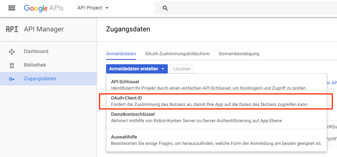Screen dimensions: 337x157
Task: Click the Bibliothek library icon
Action: click(x=12, y=65)
